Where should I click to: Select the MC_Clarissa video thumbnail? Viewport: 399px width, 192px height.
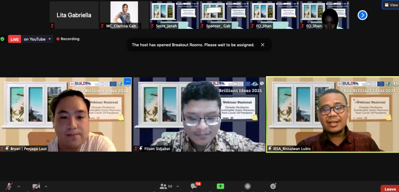(124, 15)
